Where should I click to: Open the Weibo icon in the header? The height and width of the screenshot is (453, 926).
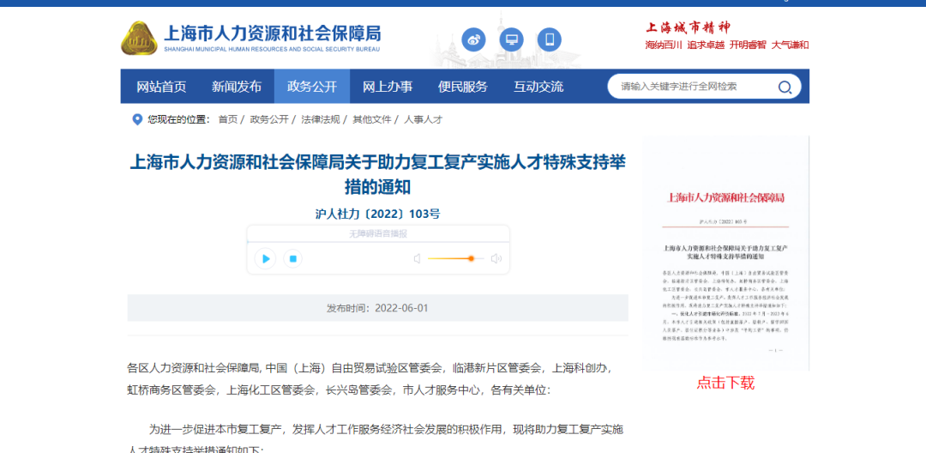pos(473,39)
